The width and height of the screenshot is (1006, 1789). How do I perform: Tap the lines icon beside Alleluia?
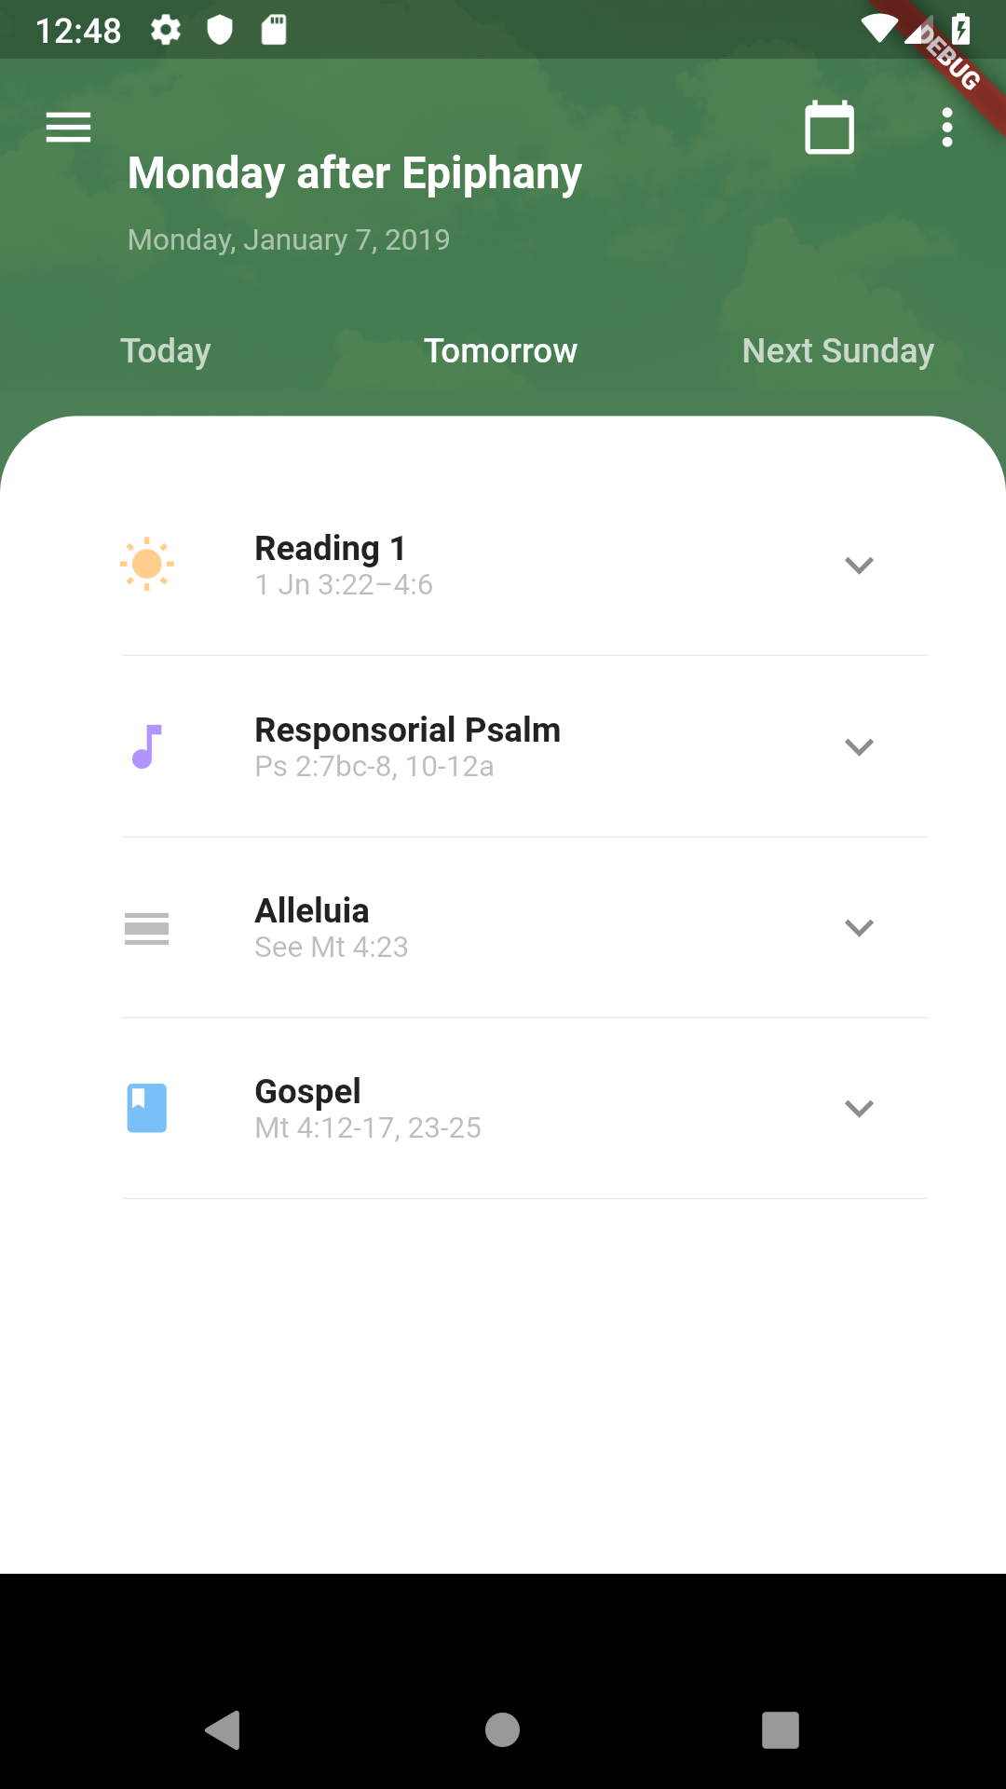(147, 928)
